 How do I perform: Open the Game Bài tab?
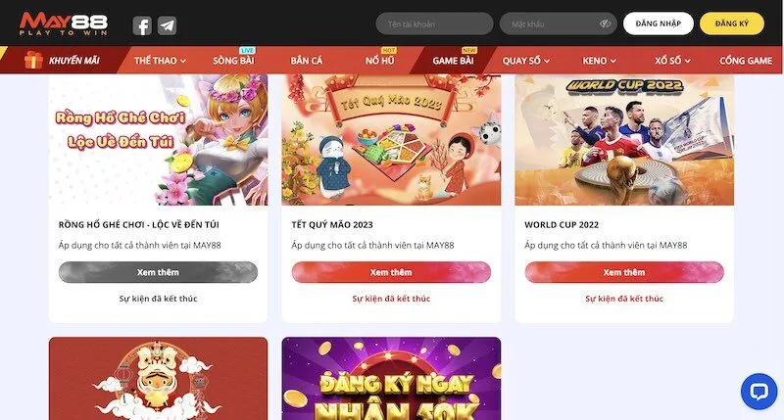tap(453, 61)
